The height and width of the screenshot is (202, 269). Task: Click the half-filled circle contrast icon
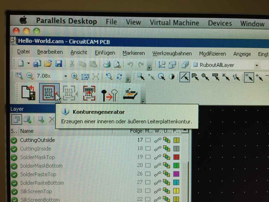coord(172,77)
